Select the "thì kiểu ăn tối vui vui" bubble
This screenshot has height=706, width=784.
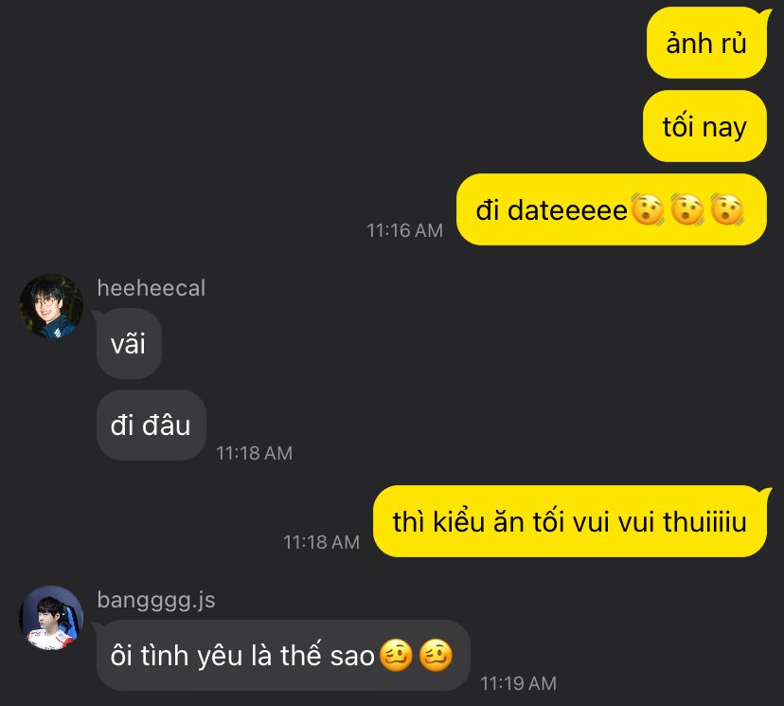point(569,521)
